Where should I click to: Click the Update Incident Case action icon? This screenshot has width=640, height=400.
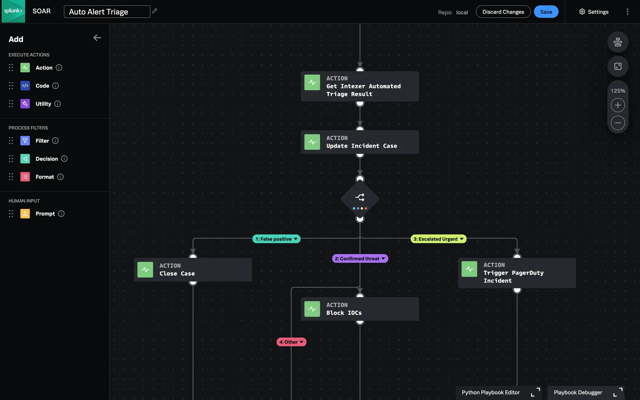(312, 142)
